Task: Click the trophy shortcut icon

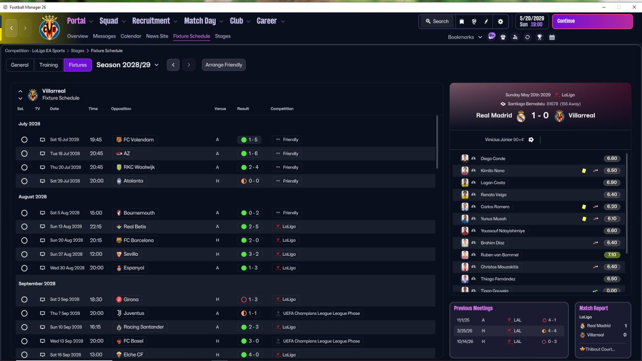Action: point(540,37)
